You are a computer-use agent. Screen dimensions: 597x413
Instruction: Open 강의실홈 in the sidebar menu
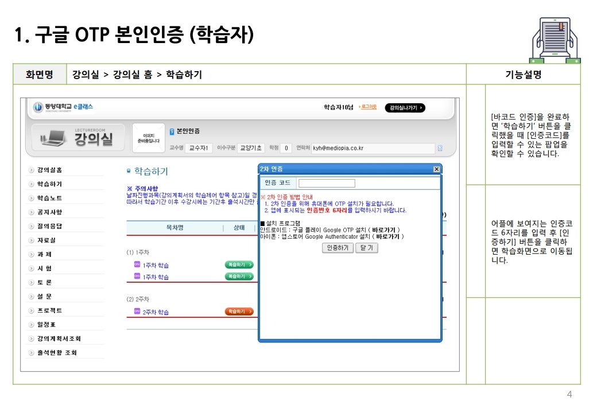click(x=49, y=170)
